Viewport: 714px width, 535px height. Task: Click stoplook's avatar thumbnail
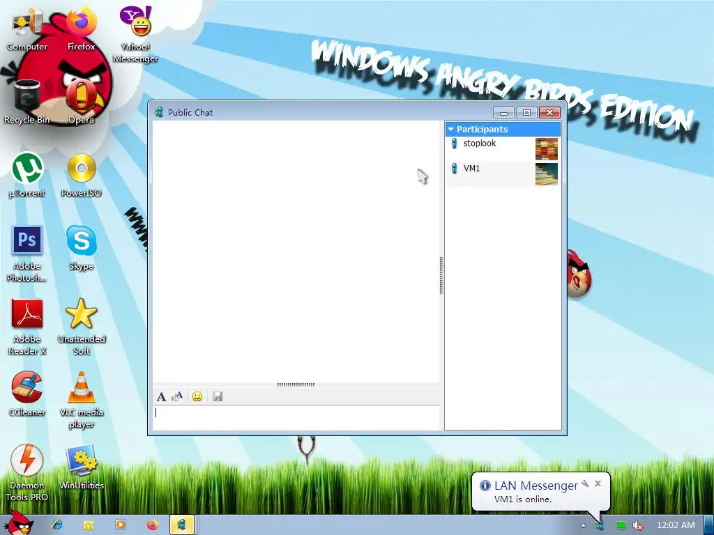[x=547, y=149]
